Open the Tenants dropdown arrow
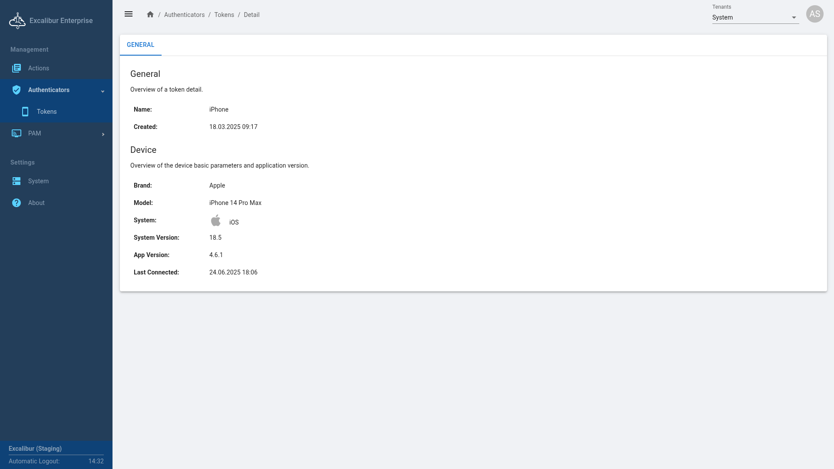The height and width of the screenshot is (469, 834). tap(794, 18)
